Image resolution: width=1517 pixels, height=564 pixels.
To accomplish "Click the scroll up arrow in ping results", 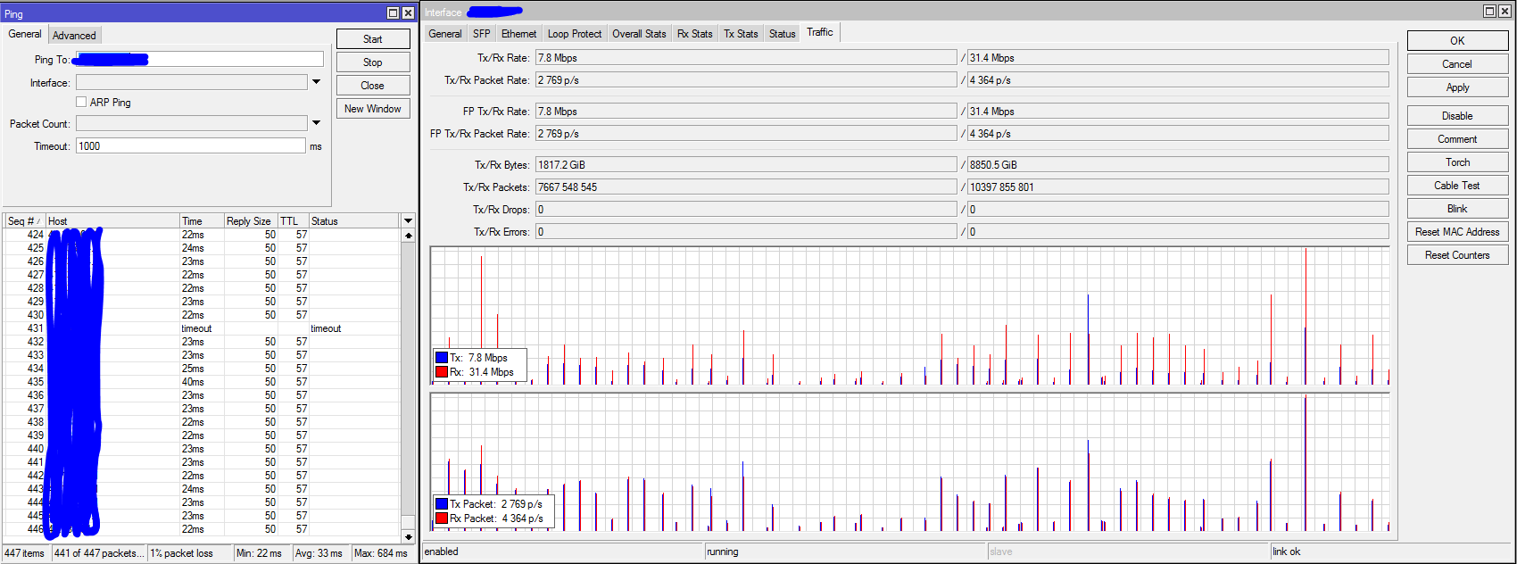I will [x=409, y=236].
